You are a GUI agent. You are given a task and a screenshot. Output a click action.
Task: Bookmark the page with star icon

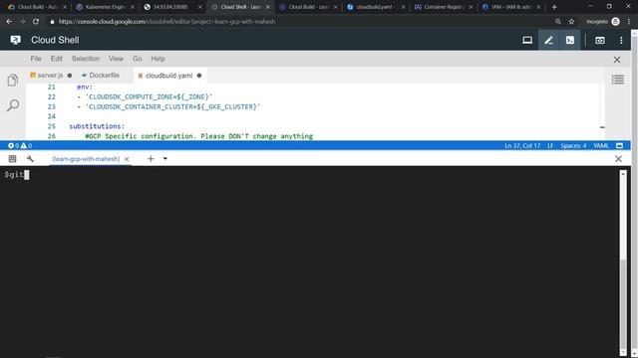click(571, 22)
